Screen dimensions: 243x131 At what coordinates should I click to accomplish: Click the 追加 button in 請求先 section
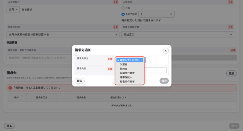click(231, 73)
